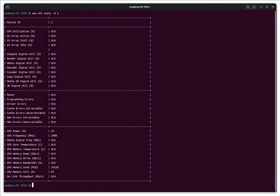Select the EU Array Stall (%) label
280x196 pixels.
point(20,41)
